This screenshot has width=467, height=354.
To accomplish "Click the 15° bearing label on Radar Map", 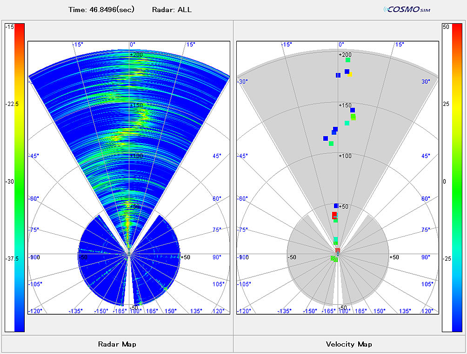I will pyautogui.click(x=191, y=44).
